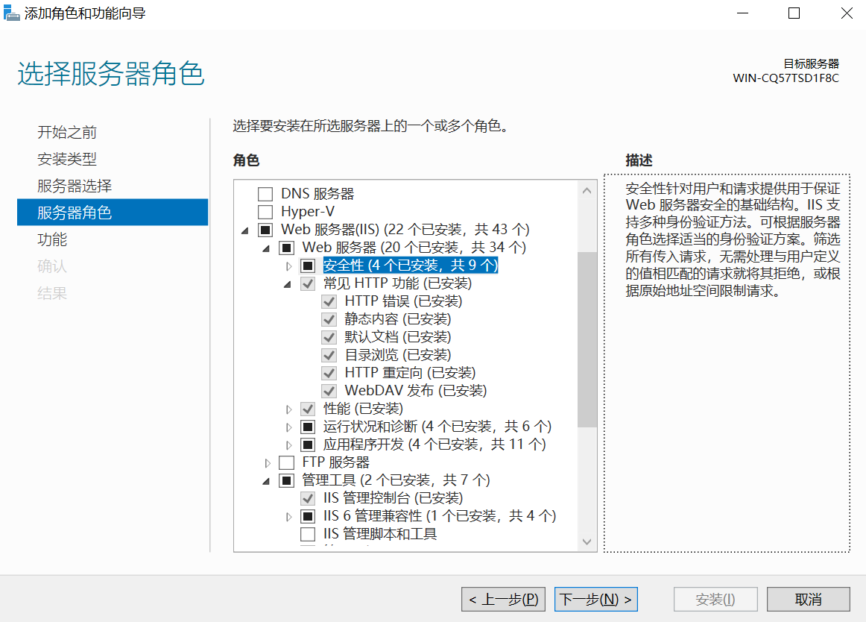The width and height of the screenshot is (866, 622).
Task: Minimize the wizard window
Action: (x=743, y=13)
